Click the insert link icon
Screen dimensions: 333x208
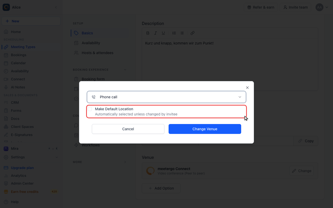pyautogui.click(x=193, y=33)
